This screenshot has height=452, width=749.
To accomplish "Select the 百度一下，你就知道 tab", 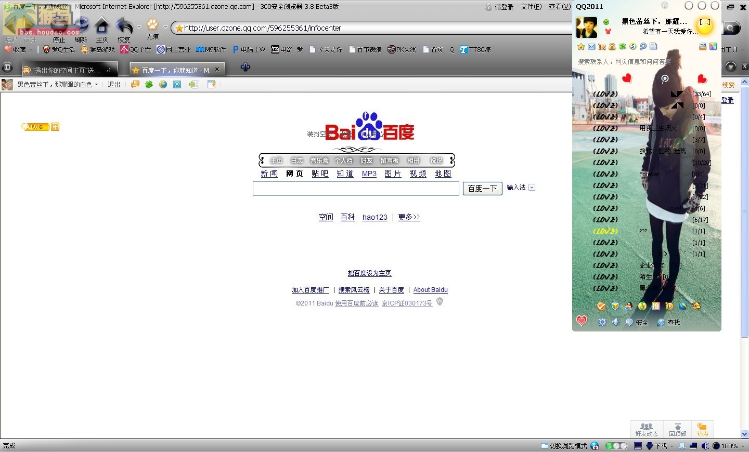I will [x=177, y=70].
